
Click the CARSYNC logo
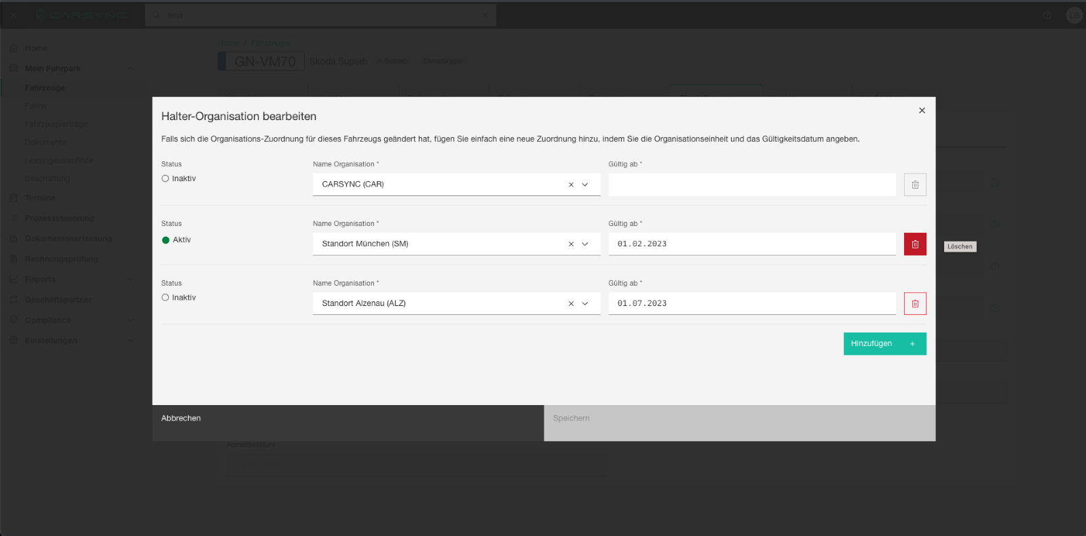pyautogui.click(x=81, y=15)
